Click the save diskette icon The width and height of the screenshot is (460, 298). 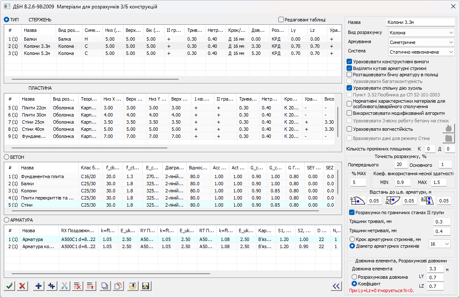tap(146, 286)
